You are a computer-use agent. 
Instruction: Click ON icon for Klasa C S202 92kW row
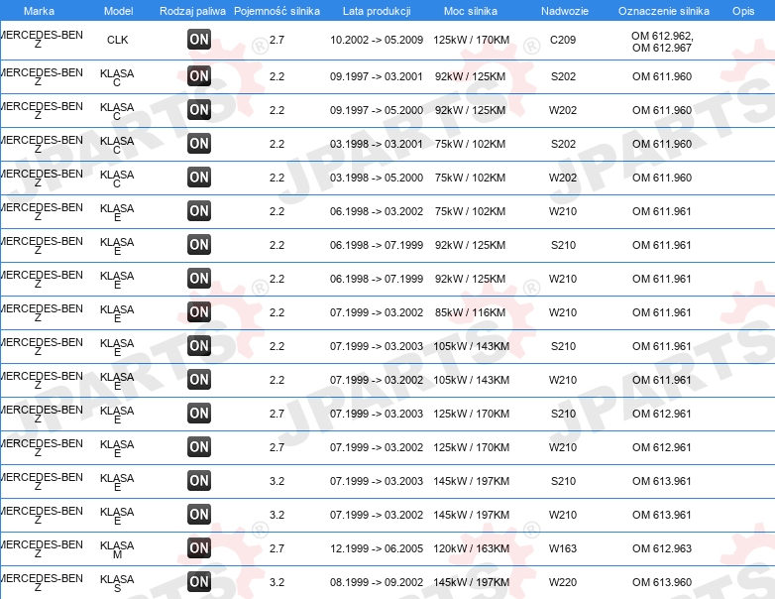199,76
